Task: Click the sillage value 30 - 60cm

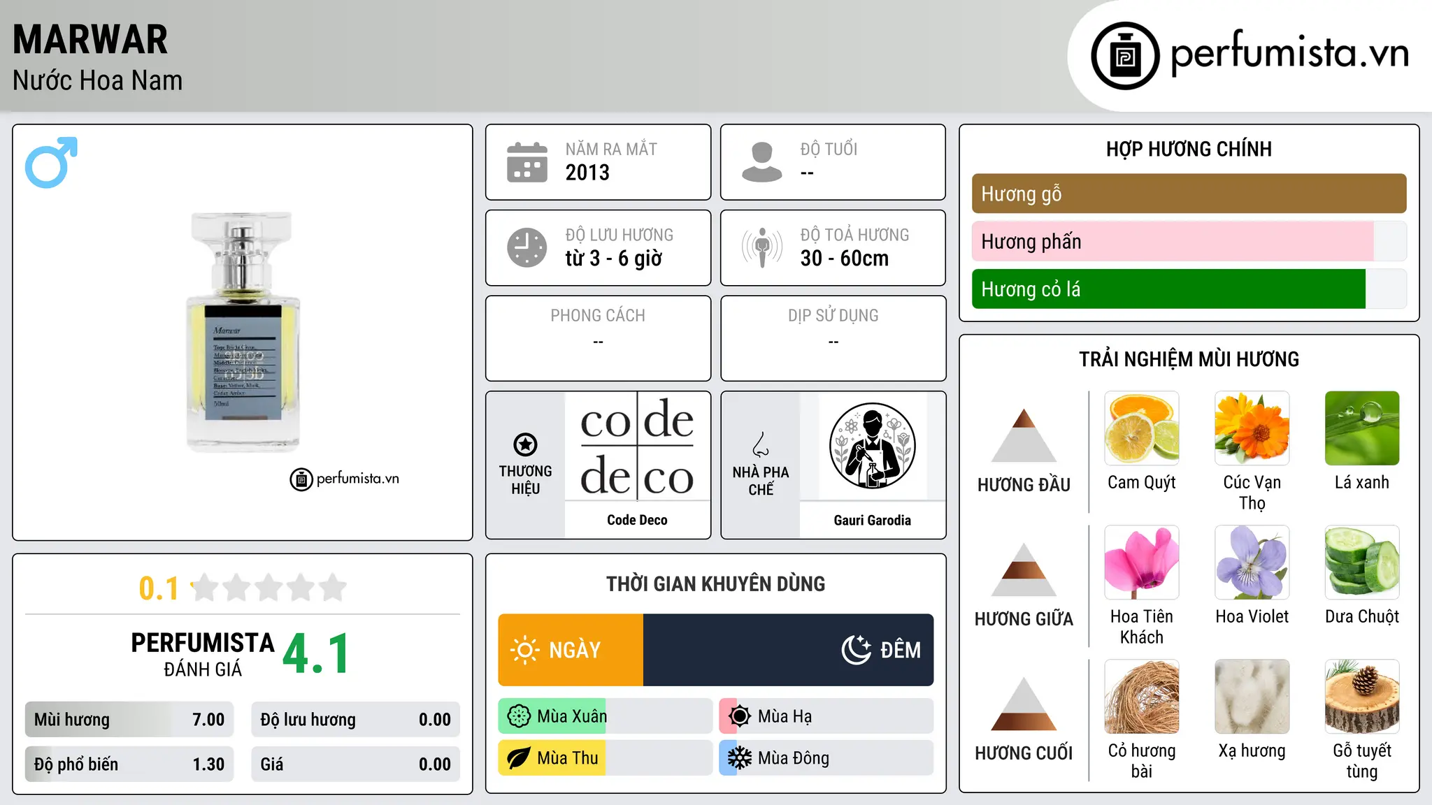Action: click(845, 259)
